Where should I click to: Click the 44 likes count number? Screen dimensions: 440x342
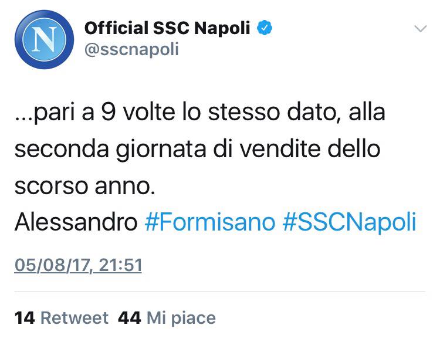pyautogui.click(x=129, y=318)
